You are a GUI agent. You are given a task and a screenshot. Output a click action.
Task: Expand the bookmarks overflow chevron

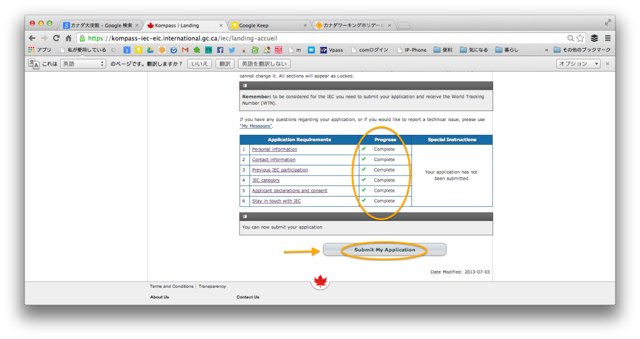pyautogui.click(x=547, y=50)
